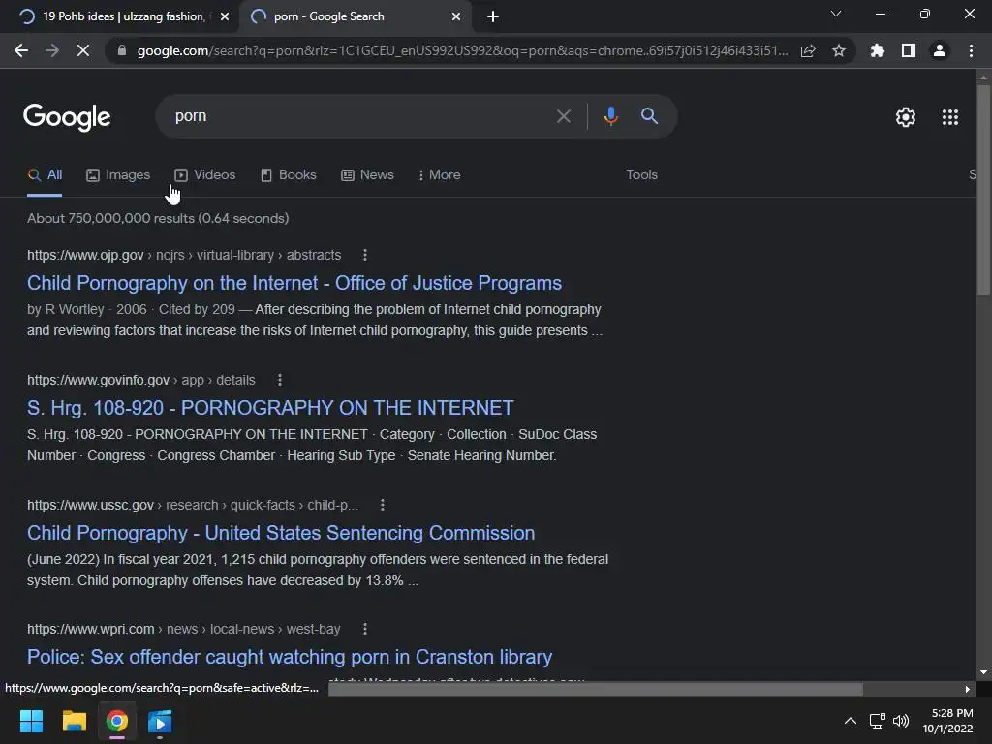992x744 pixels.
Task: Open wpri.com result options menu
Action: (x=365, y=629)
